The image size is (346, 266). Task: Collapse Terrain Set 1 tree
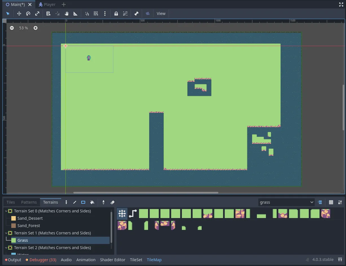point(6,233)
